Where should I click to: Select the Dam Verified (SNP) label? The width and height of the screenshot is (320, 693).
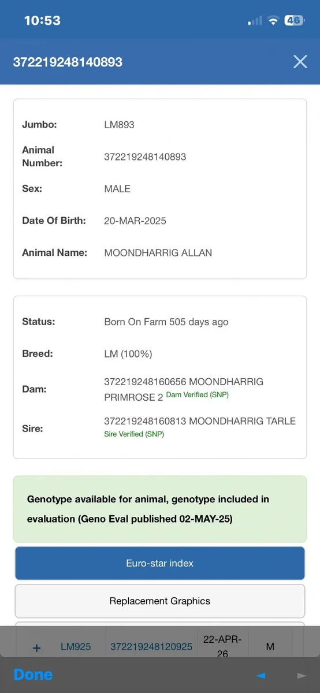(x=198, y=394)
